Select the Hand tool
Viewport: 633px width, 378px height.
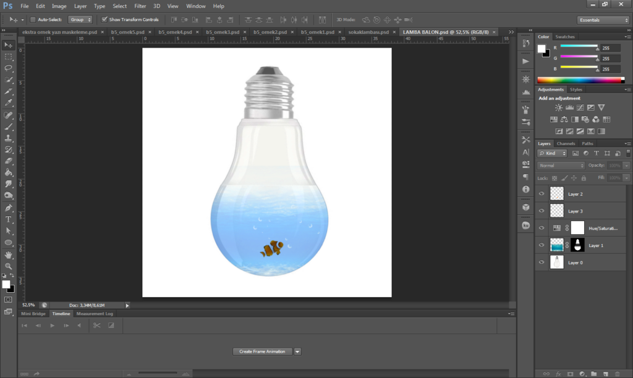point(9,254)
